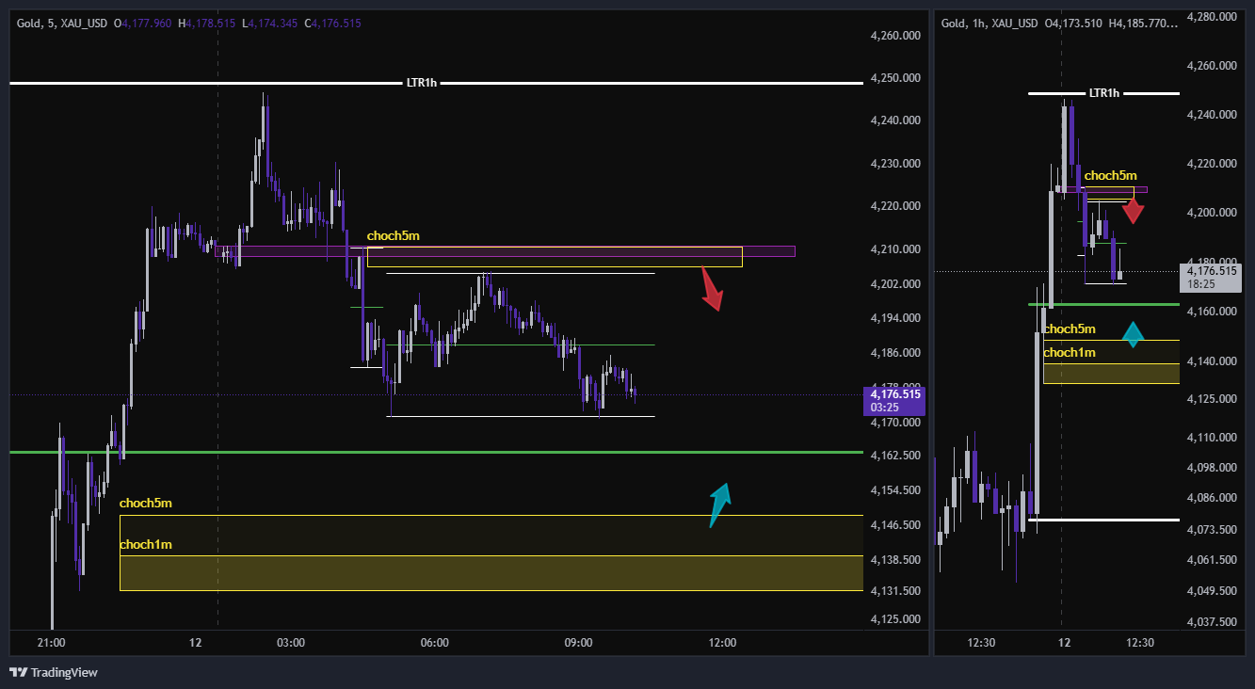Select the gray 18:25 countdown price label
Viewport: 1255px width, 689px height.
point(1212,276)
